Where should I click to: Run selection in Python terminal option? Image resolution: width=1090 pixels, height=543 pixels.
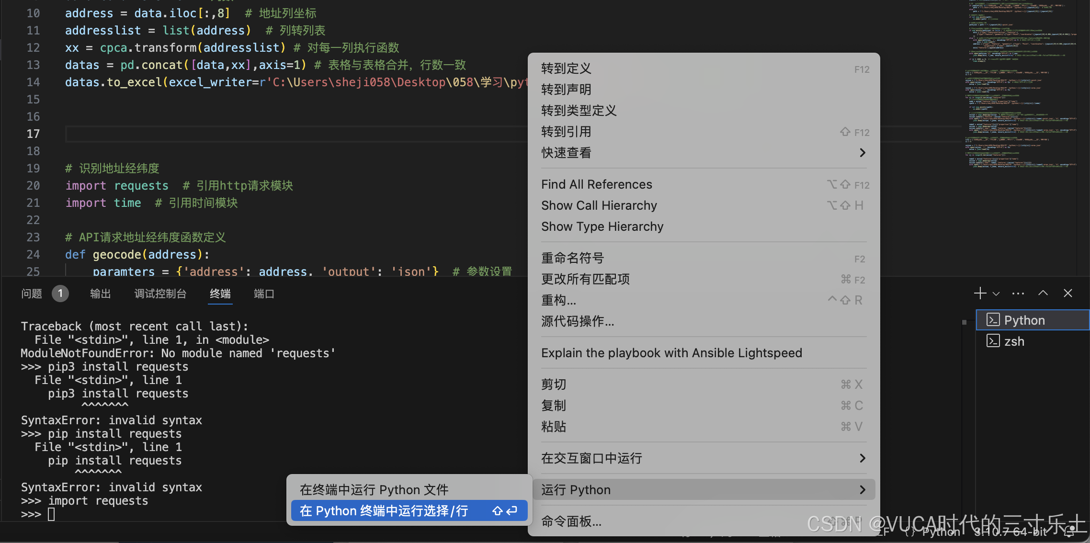click(383, 511)
